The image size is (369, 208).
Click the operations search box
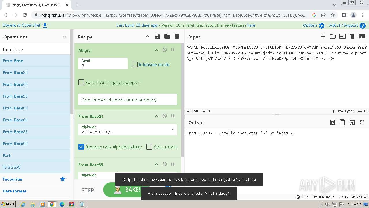(x=35, y=49)
